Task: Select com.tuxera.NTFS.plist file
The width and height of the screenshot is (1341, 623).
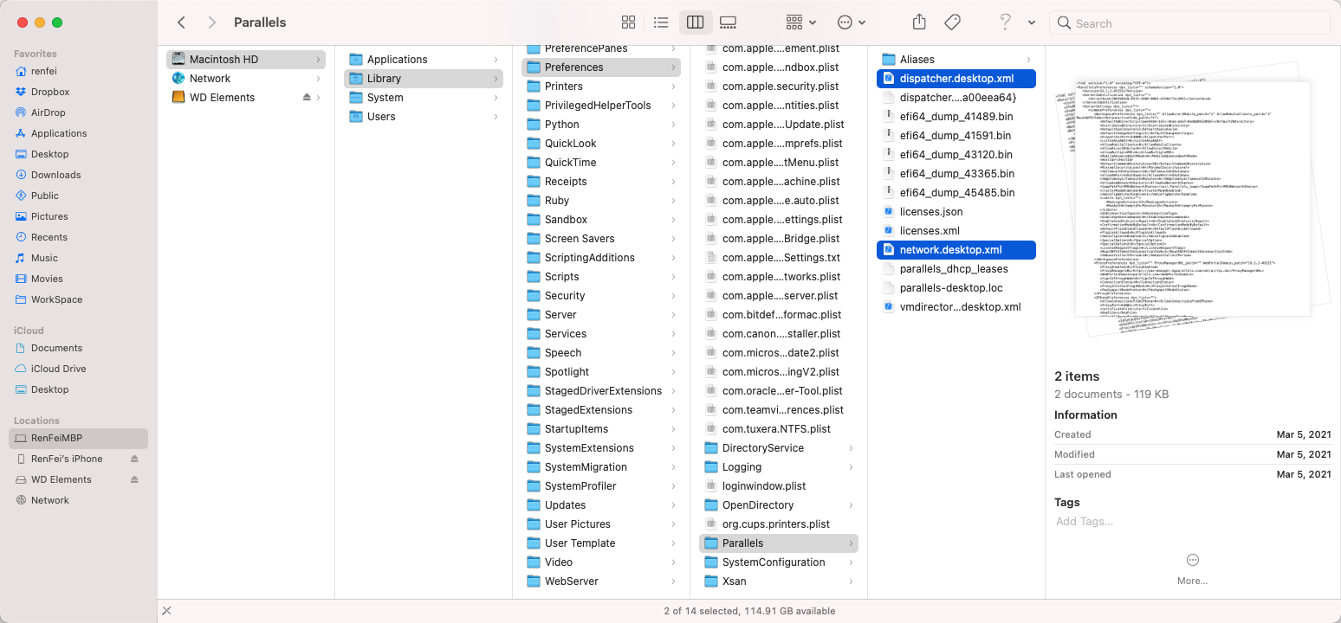Action: 779,428
